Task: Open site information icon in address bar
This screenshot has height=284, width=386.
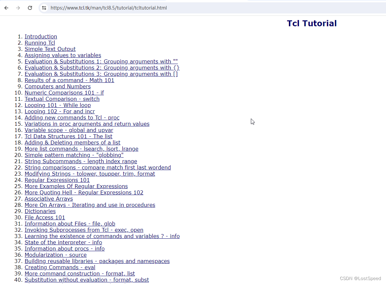Action: (44, 8)
